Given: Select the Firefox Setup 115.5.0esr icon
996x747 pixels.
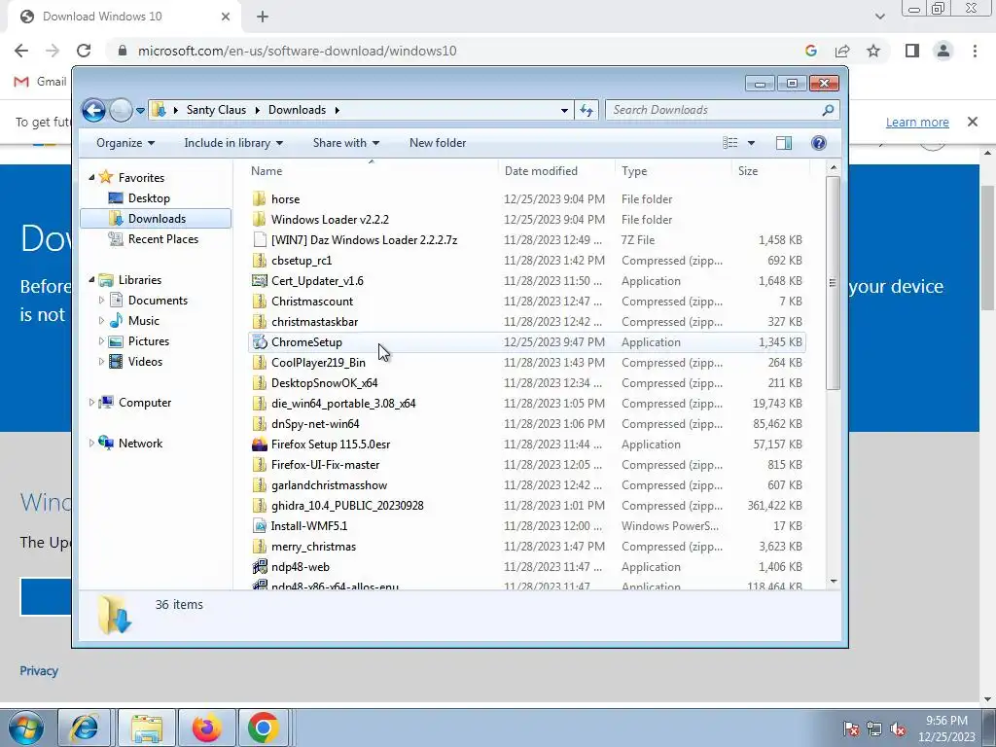Looking at the screenshot, I should (x=259, y=444).
